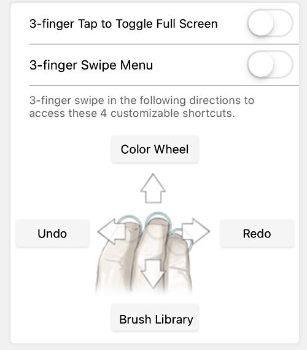This screenshot has height=350, width=307.
Task: Click the divider line below Swipe Menu row
Action: pyautogui.click(x=164, y=86)
